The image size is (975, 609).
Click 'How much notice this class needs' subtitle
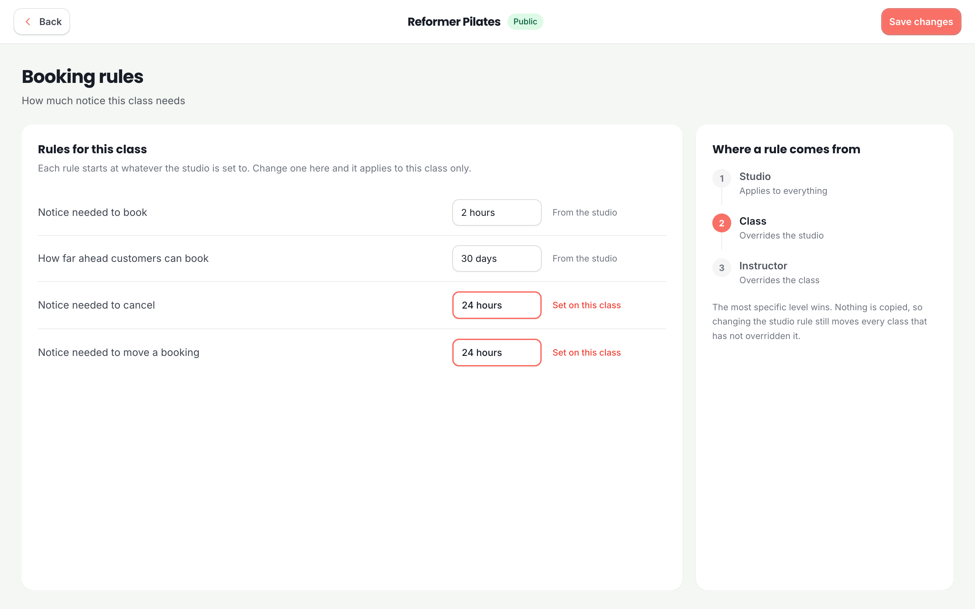click(103, 101)
